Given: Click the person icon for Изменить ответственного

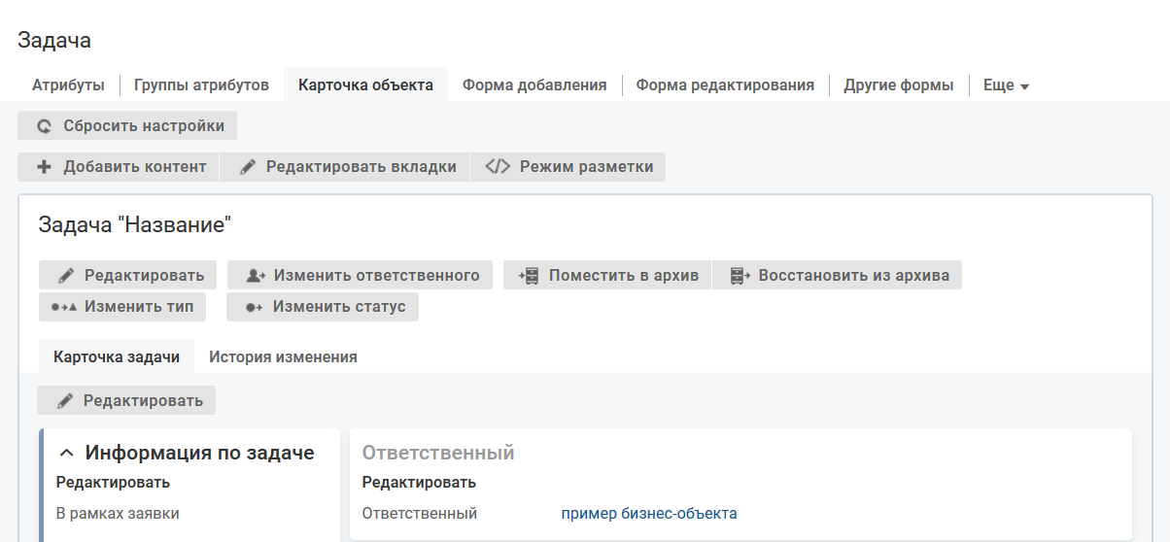Looking at the screenshot, I should 256,276.
